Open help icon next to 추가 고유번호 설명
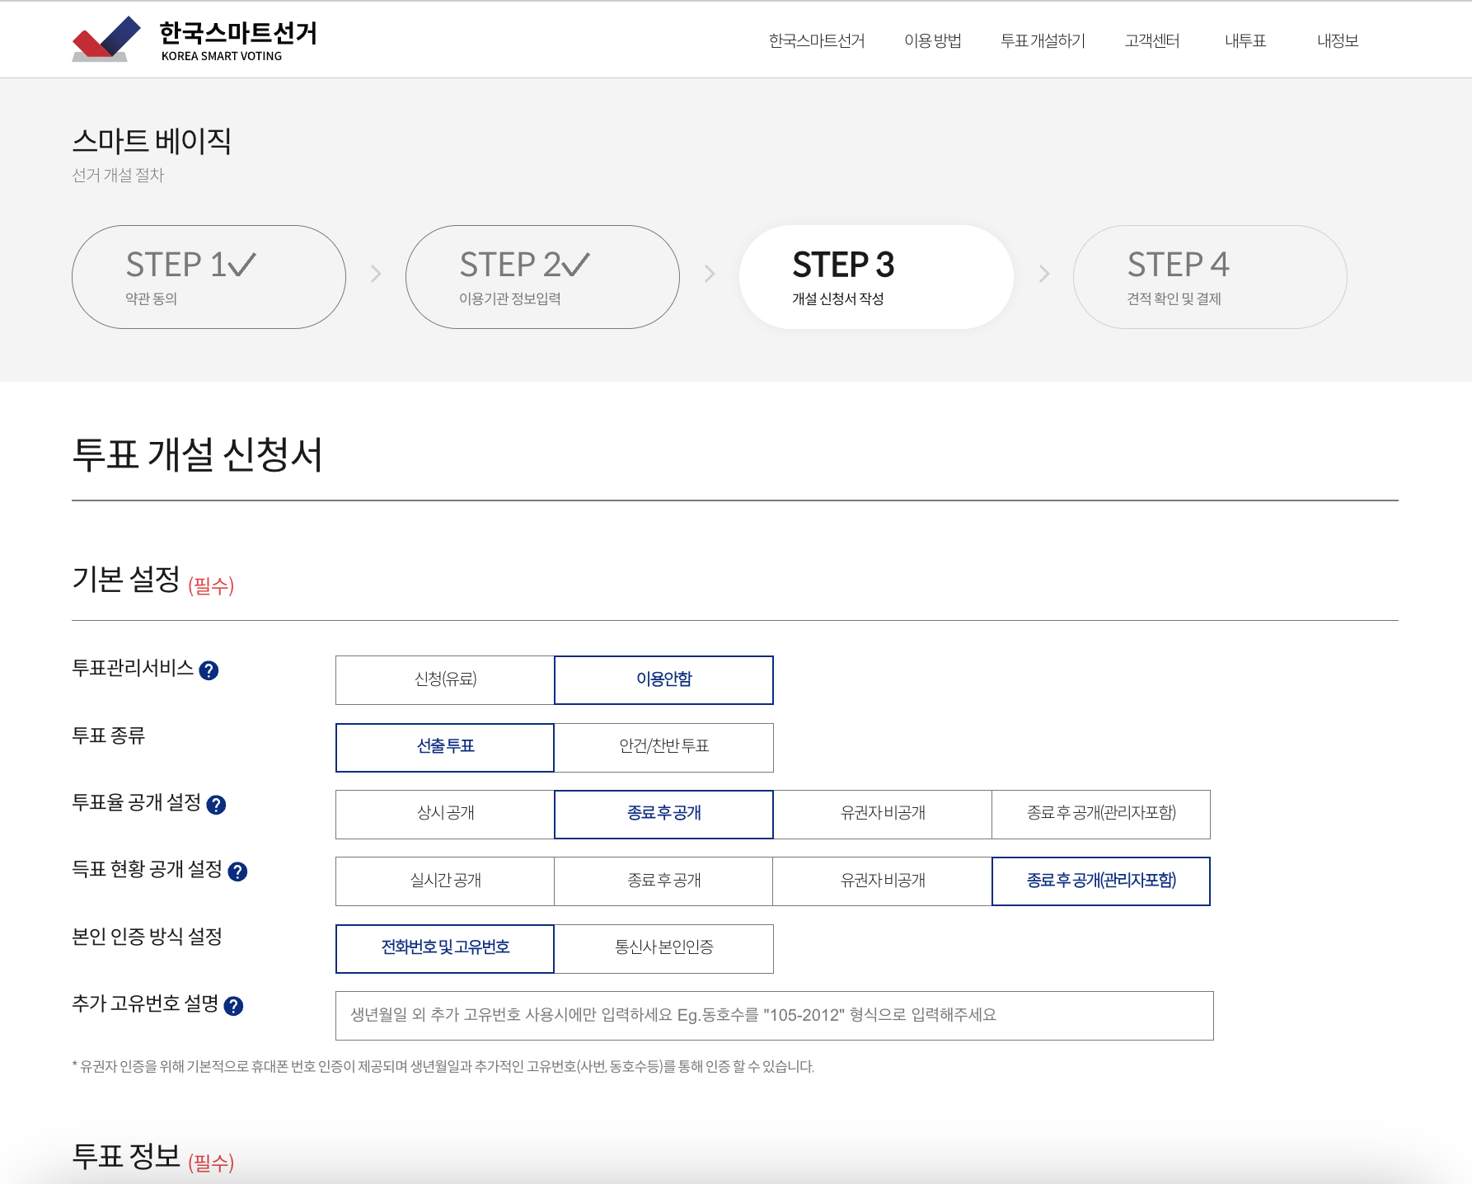 [234, 1006]
